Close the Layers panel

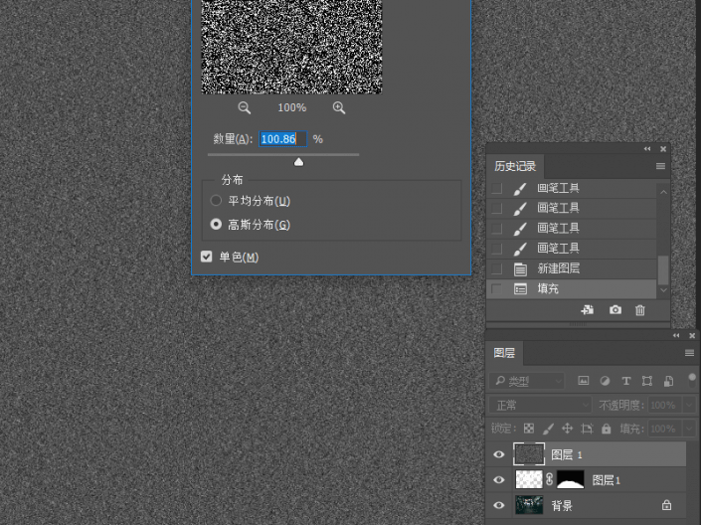click(692, 335)
